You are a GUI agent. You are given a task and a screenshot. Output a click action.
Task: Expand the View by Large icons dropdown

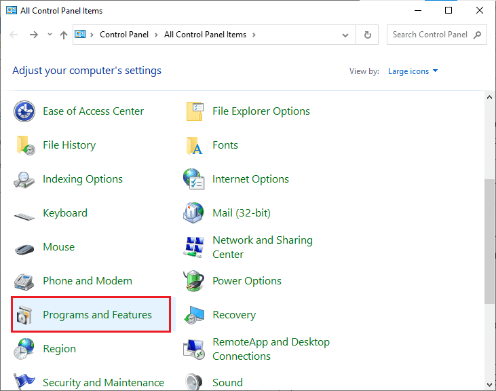pos(413,71)
